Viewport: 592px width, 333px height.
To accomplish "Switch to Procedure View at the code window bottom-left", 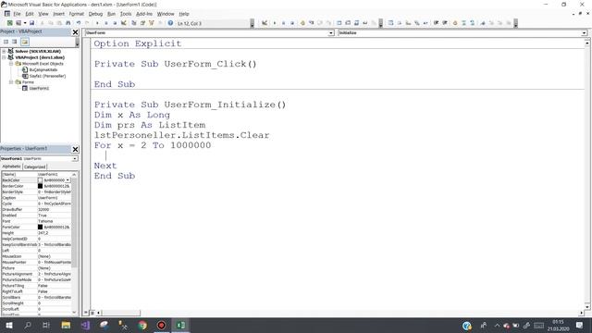I will pyautogui.click(x=86, y=313).
